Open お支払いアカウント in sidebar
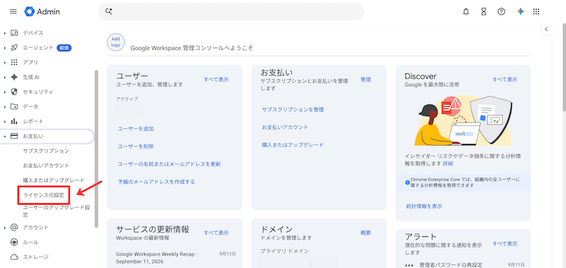This screenshot has height=268, width=566. [46, 165]
